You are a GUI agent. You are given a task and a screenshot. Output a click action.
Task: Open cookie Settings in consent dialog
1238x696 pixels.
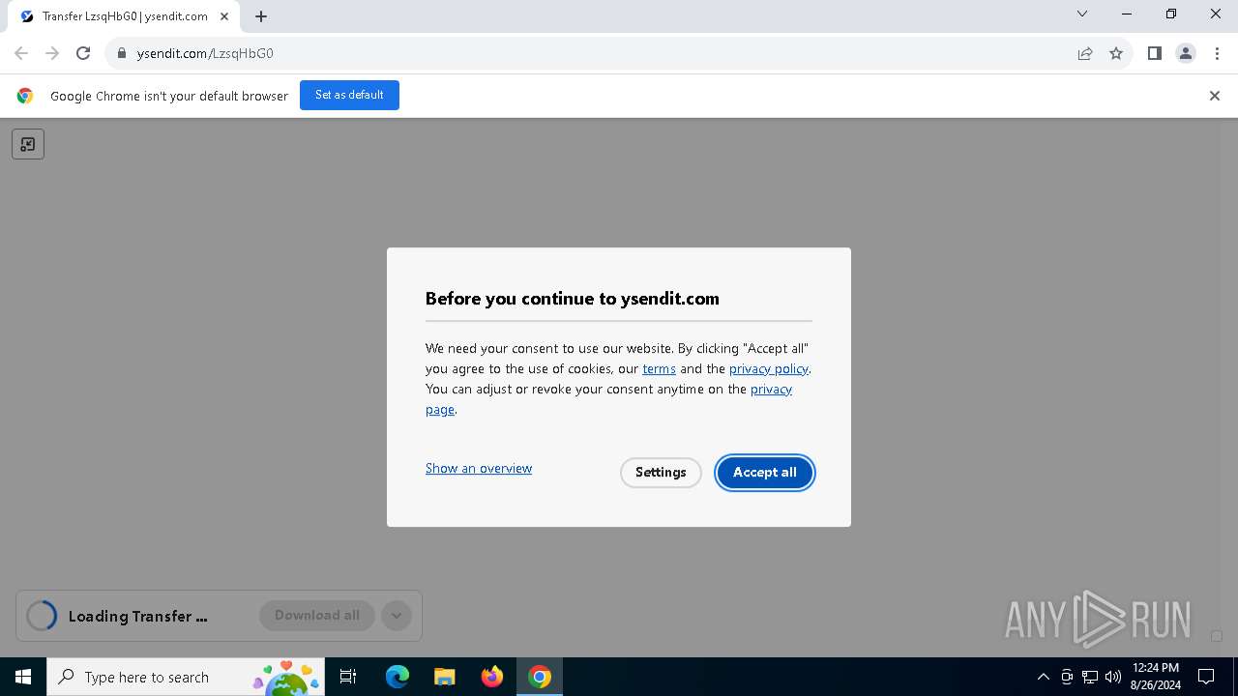[x=661, y=473]
